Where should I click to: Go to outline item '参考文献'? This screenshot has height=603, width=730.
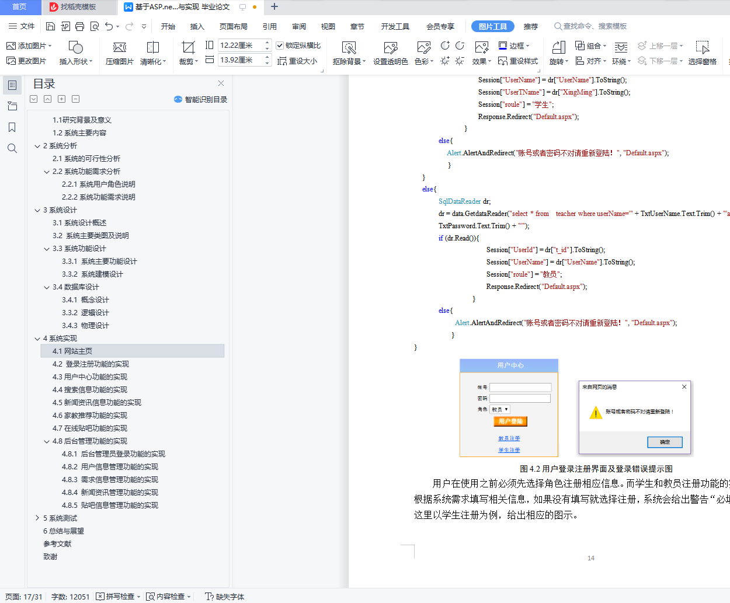pyautogui.click(x=57, y=544)
